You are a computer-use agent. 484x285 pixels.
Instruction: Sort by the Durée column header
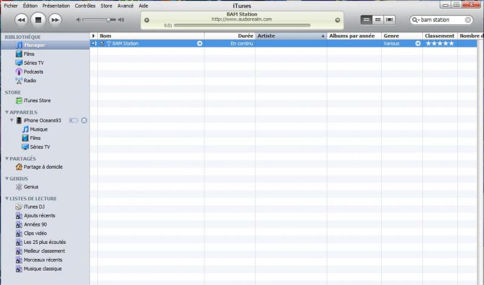(x=230, y=36)
